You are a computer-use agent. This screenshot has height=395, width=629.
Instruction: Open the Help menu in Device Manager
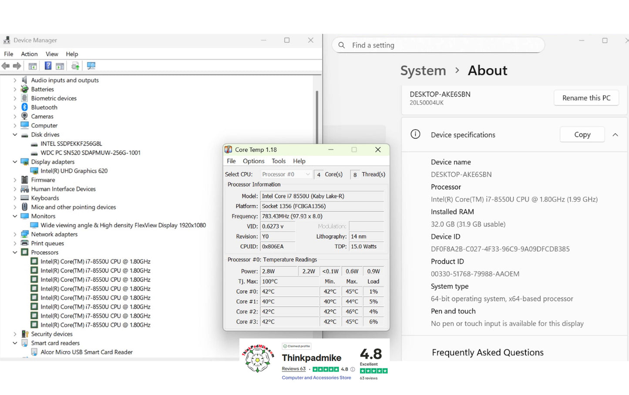72,54
